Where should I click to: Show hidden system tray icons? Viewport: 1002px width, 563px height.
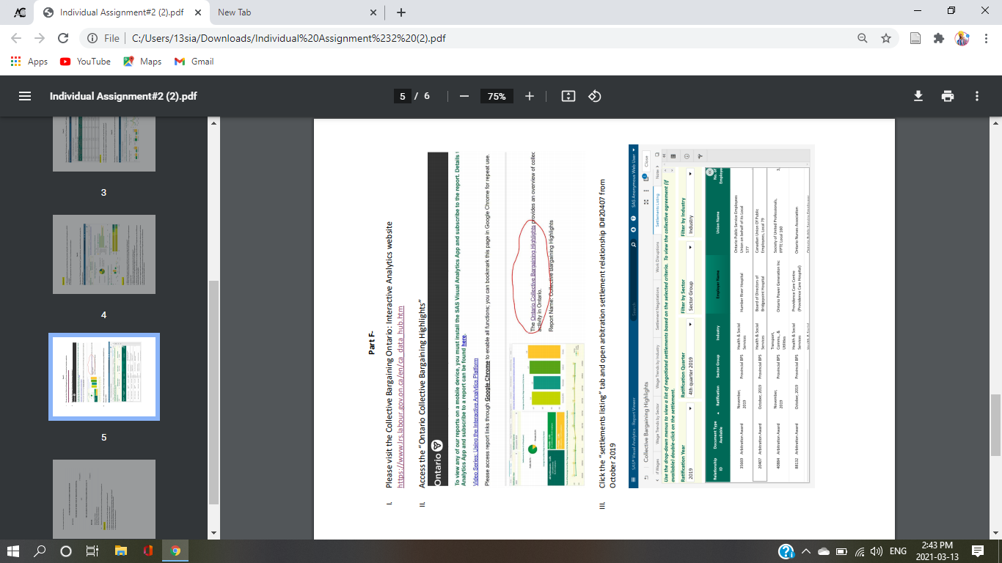[x=805, y=551]
